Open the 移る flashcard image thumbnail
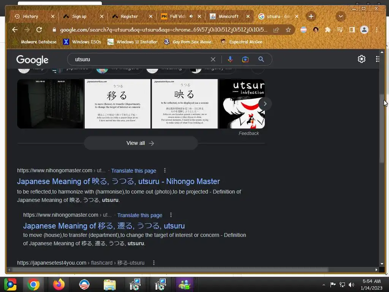The width and height of the screenshot is (389, 292). (117, 104)
